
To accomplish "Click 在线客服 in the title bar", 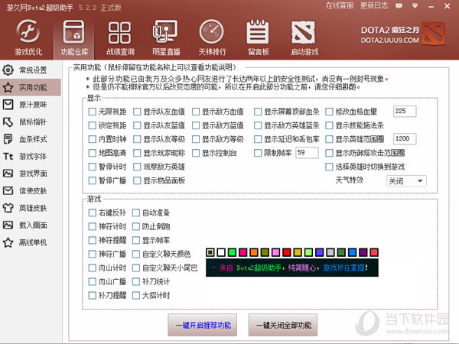I will pyautogui.click(x=340, y=5).
